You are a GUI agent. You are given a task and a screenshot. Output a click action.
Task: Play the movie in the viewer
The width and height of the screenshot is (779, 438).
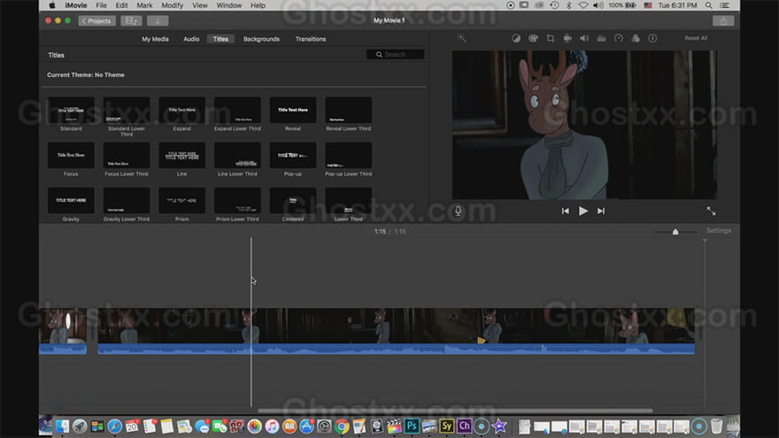tap(583, 211)
